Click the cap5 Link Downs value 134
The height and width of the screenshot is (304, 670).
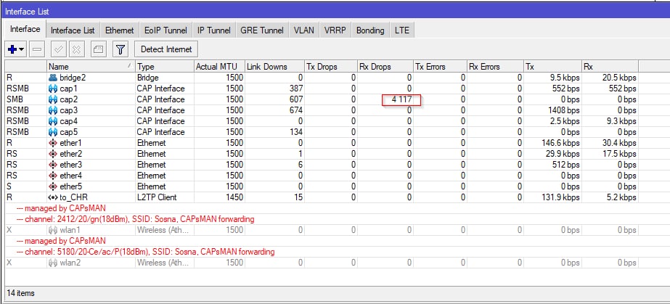[295, 132]
